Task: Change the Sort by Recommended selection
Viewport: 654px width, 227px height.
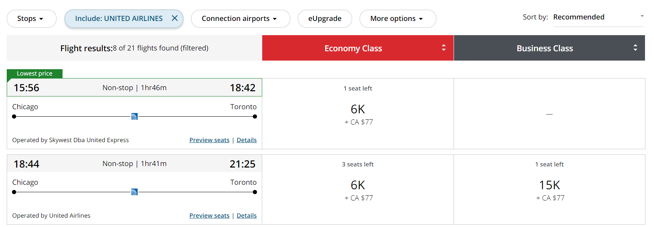Action: [x=598, y=17]
